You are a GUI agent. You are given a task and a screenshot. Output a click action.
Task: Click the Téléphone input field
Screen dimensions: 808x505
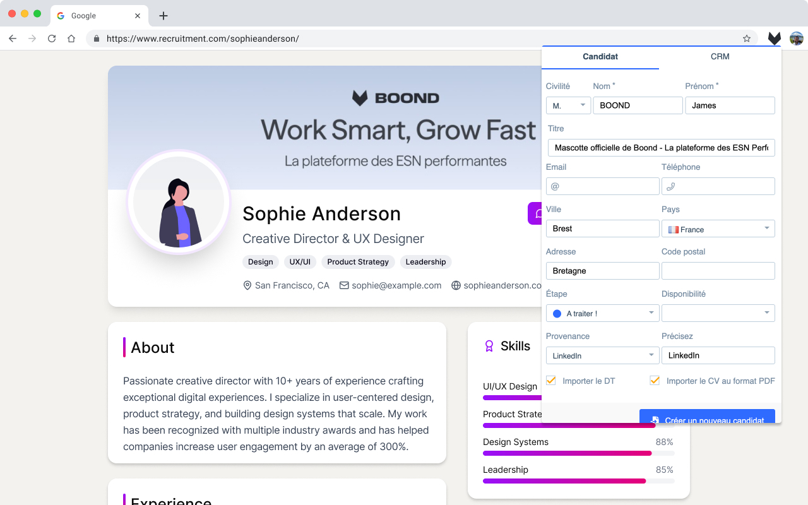[718, 186]
